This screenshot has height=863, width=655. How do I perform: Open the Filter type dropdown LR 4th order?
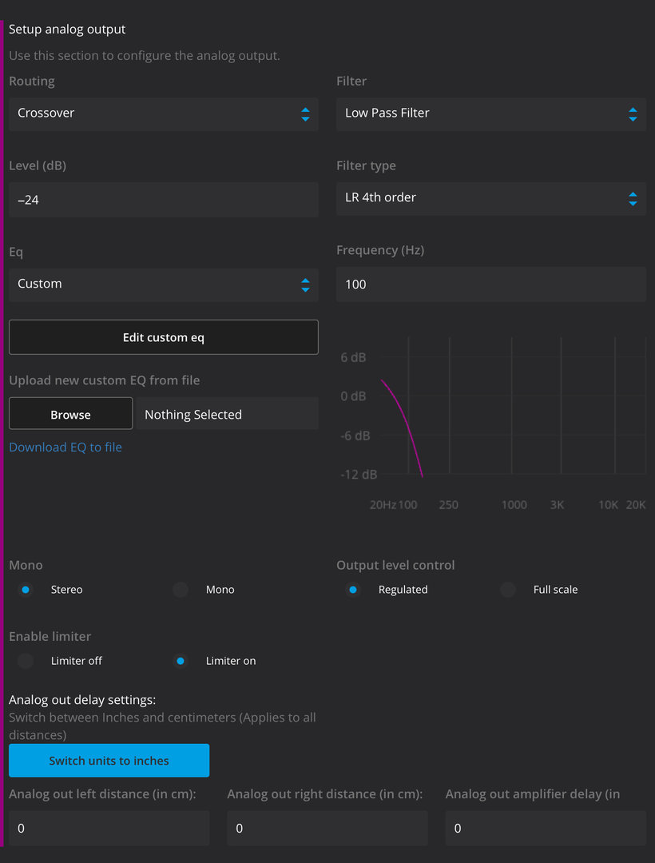tap(491, 198)
